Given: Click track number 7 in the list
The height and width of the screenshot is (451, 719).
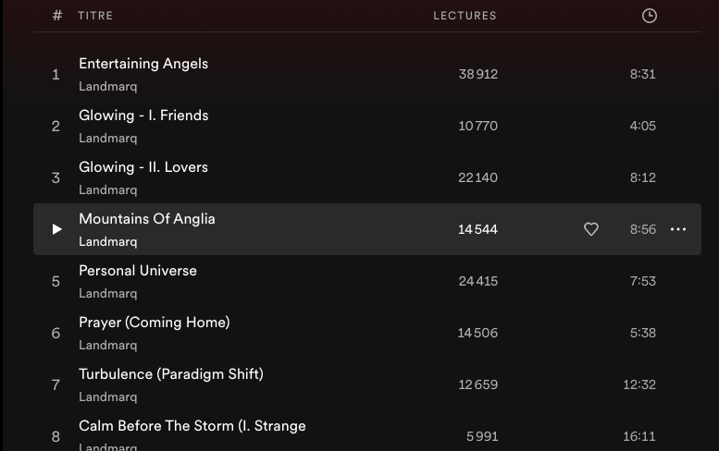Looking at the screenshot, I should click(56, 384).
